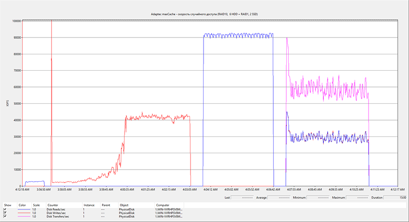
Task: Toggle the Show checkbox for Disk Writes/sec
Action: point(5,213)
